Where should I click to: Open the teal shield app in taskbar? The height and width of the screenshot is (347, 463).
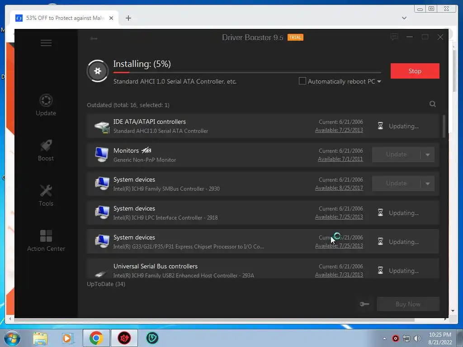[152, 338]
